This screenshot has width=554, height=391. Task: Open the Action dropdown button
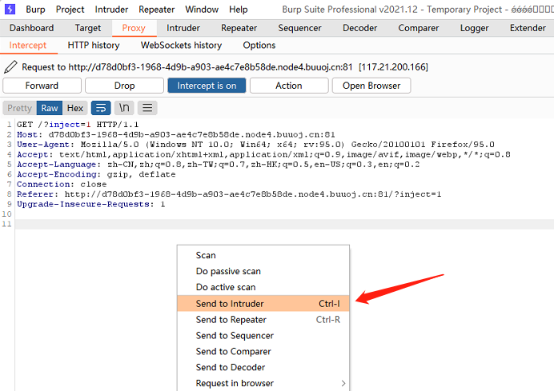click(289, 86)
